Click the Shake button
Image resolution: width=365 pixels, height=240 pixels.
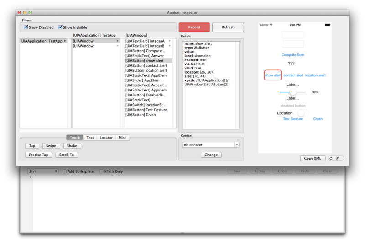[72, 146]
